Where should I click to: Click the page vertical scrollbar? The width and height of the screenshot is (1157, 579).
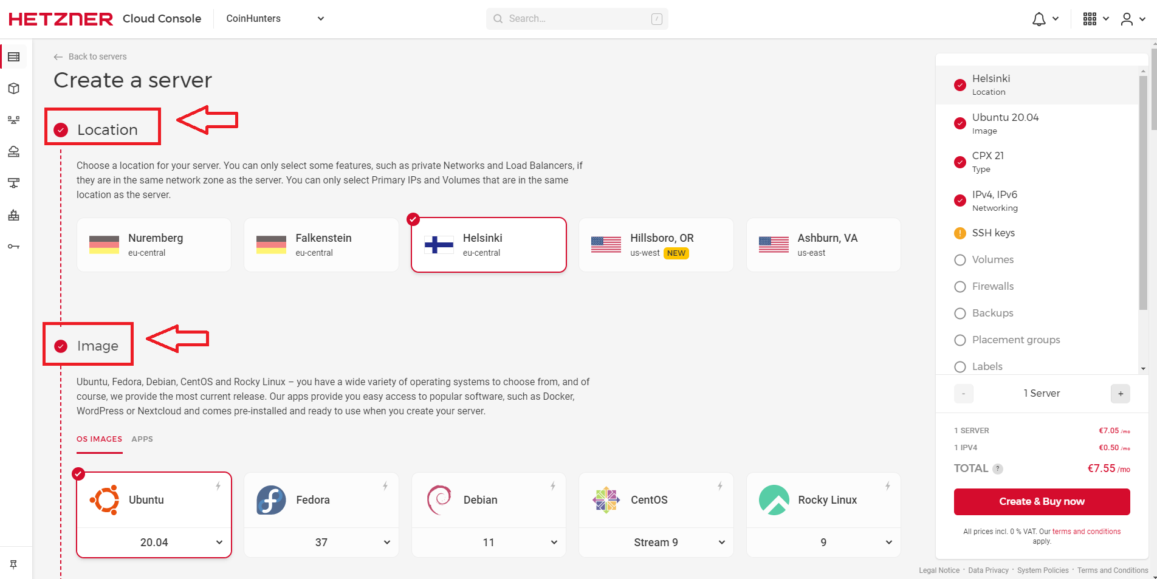click(x=1153, y=89)
